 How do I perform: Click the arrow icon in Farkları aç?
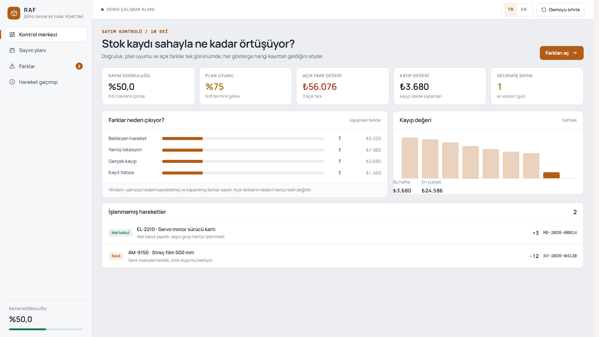click(x=575, y=53)
